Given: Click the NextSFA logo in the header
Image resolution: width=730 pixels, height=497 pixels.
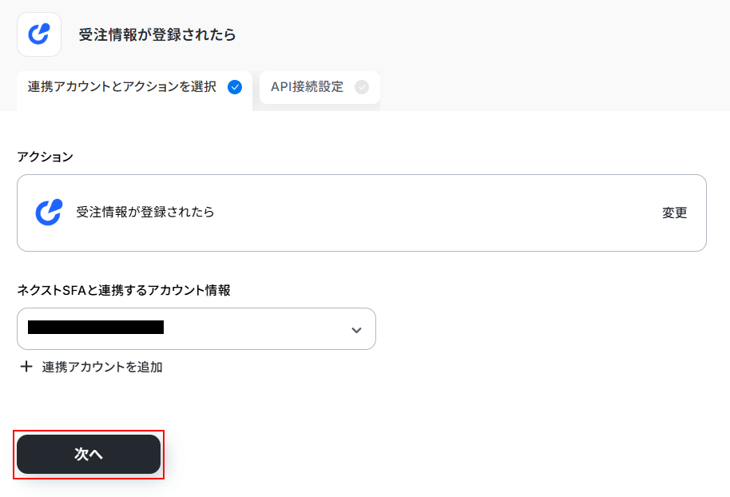Looking at the screenshot, I should point(39,34).
